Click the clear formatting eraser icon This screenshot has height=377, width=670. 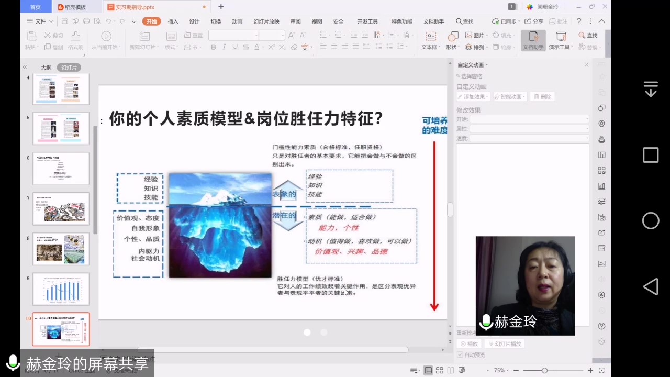(294, 47)
